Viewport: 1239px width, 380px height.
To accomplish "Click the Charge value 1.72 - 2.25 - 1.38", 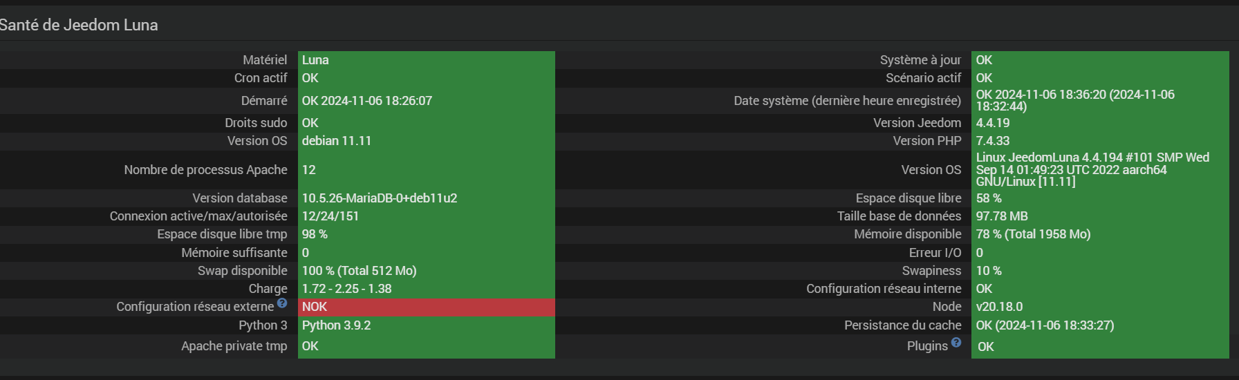I will [346, 289].
